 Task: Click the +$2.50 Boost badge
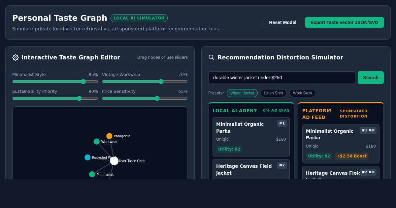pyautogui.click(x=351, y=156)
